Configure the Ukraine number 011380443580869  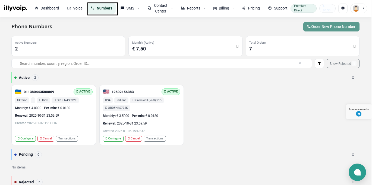pos(26,138)
